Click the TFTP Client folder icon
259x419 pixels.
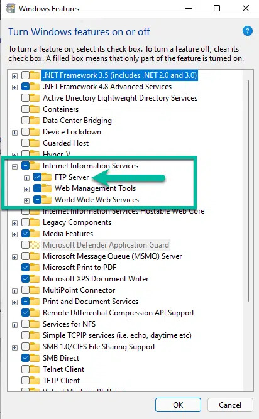[35, 380]
